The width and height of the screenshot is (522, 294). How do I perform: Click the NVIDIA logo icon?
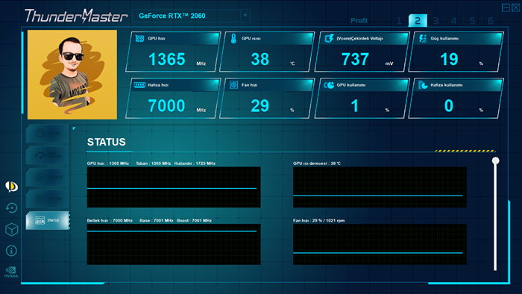coord(11,272)
